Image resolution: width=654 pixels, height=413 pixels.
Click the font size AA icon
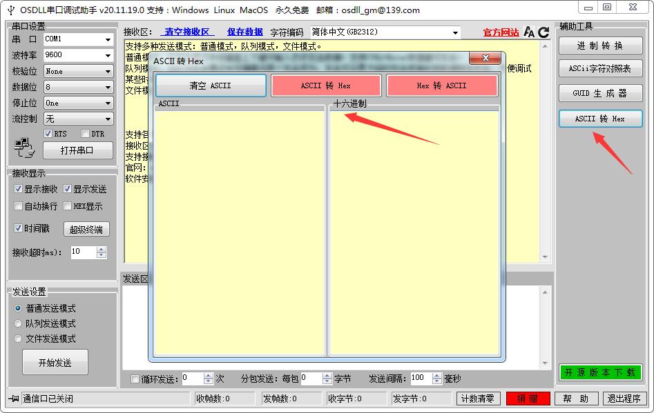[529, 32]
